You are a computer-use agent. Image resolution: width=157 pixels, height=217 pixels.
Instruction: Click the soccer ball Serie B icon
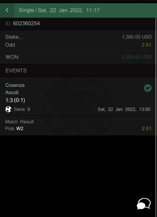click(8, 109)
